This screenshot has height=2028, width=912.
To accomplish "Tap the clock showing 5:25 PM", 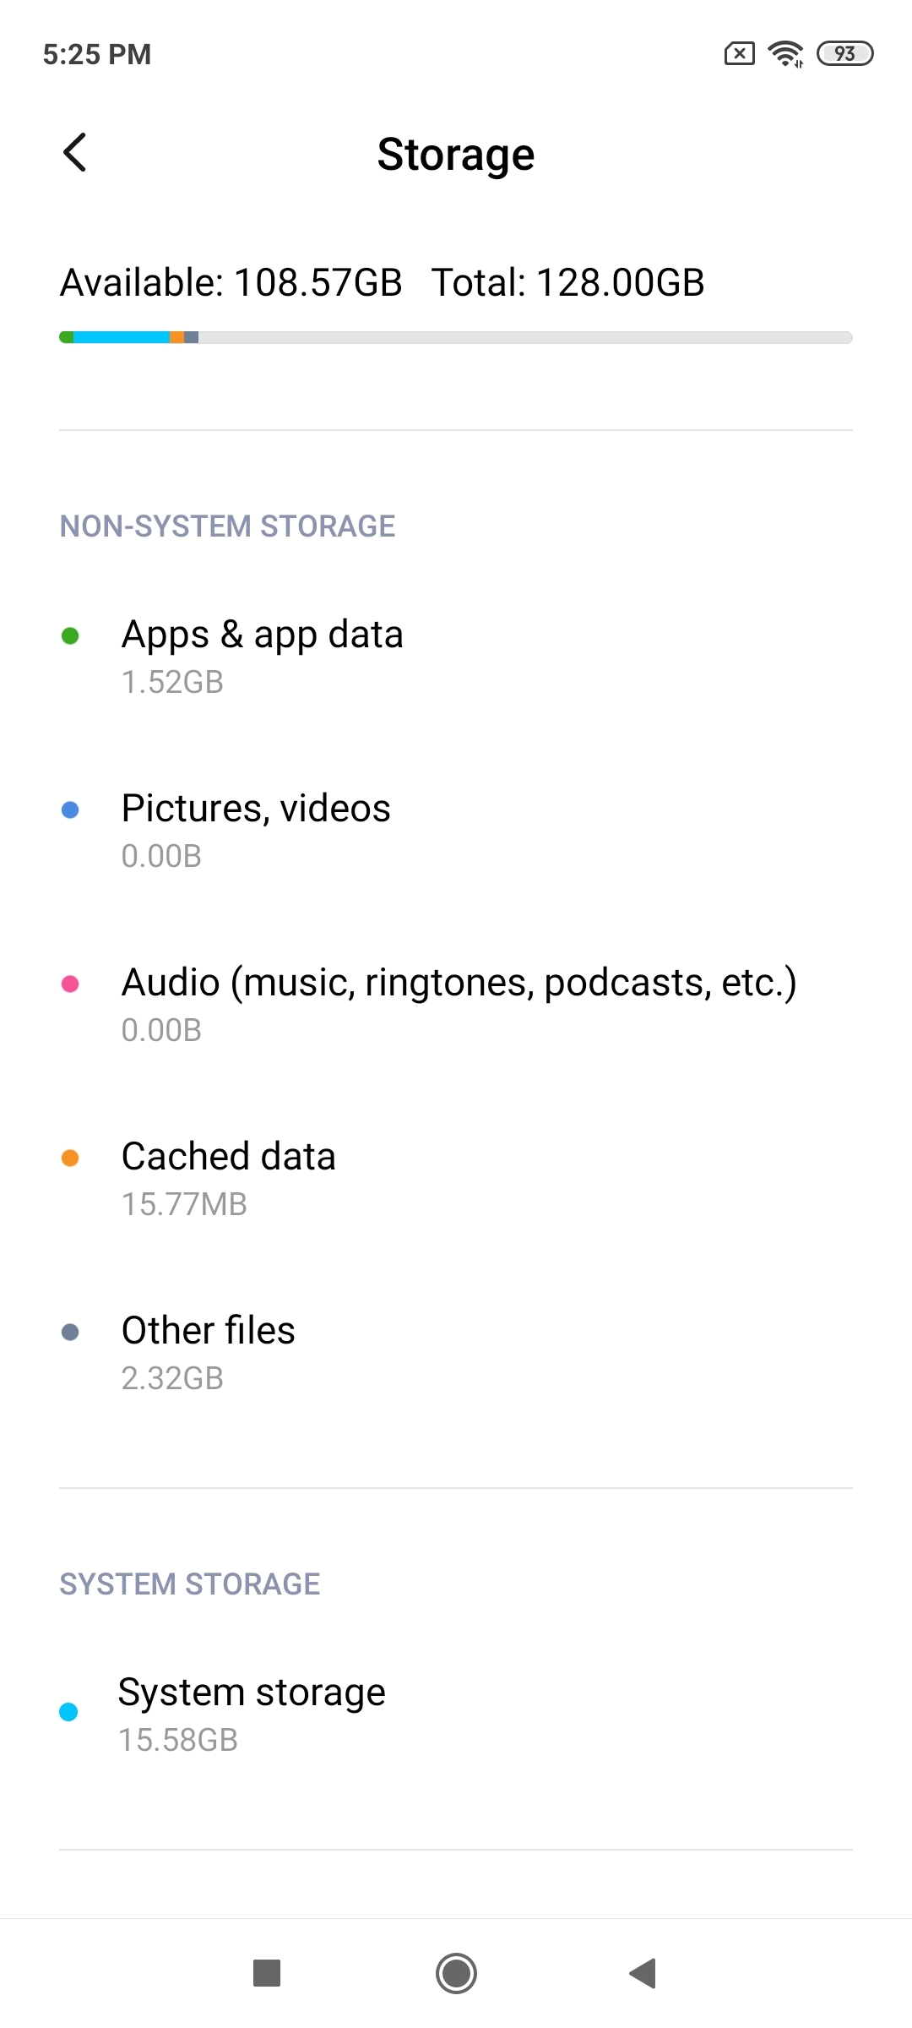I will tap(97, 55).
